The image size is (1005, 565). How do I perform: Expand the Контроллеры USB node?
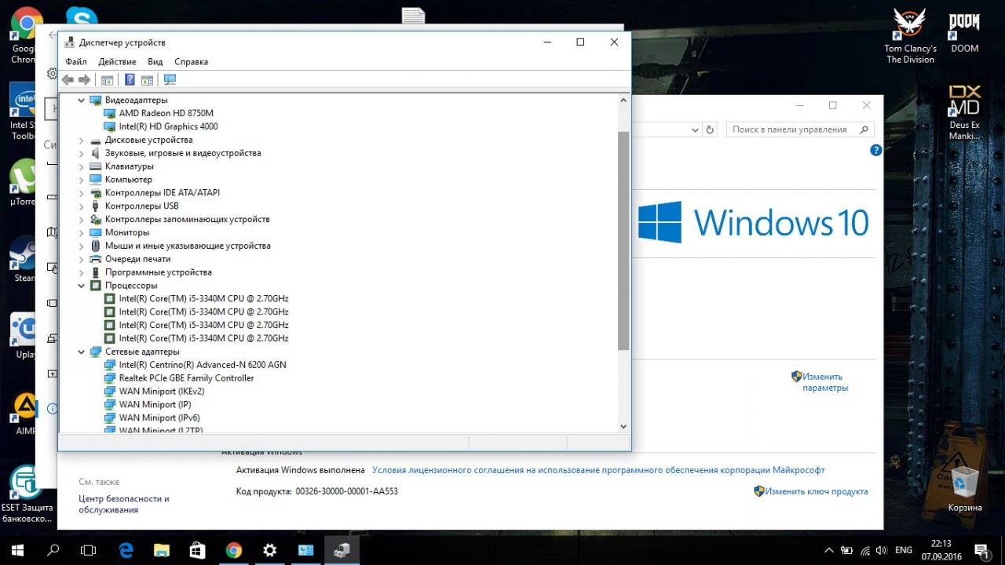(x=82, y=206)
